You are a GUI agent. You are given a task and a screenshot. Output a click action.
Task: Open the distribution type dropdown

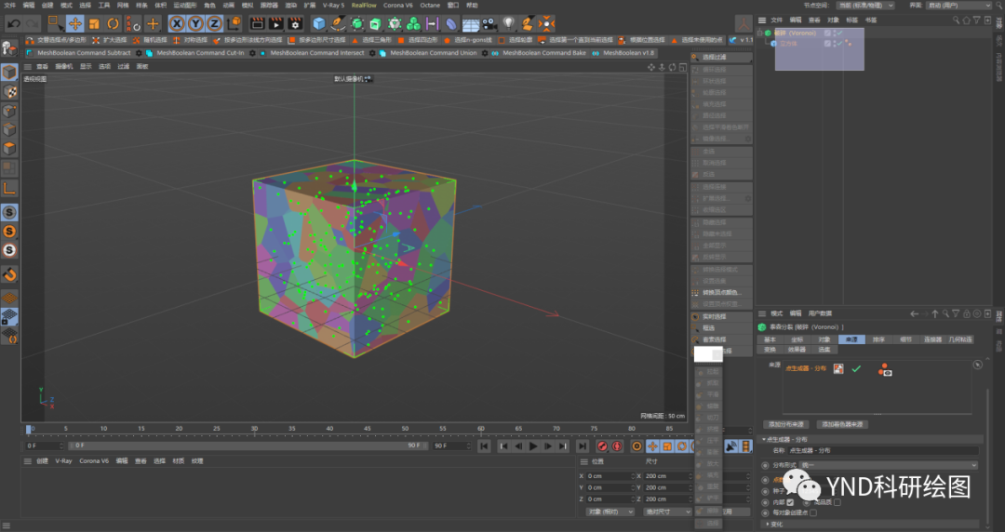(x=889, y=465)
